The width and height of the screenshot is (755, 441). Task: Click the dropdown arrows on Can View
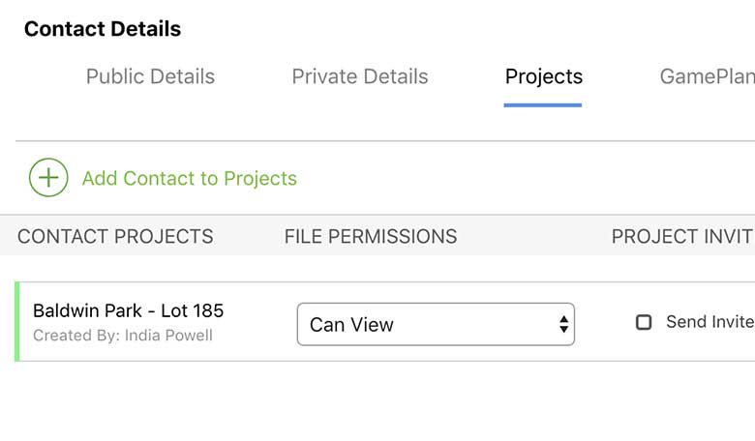click(x=563, y=324)
